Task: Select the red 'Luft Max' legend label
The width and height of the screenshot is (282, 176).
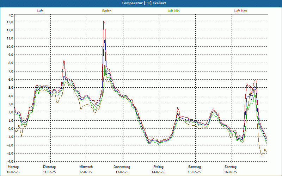Action: pyautogui.click(x=240, y=11)
